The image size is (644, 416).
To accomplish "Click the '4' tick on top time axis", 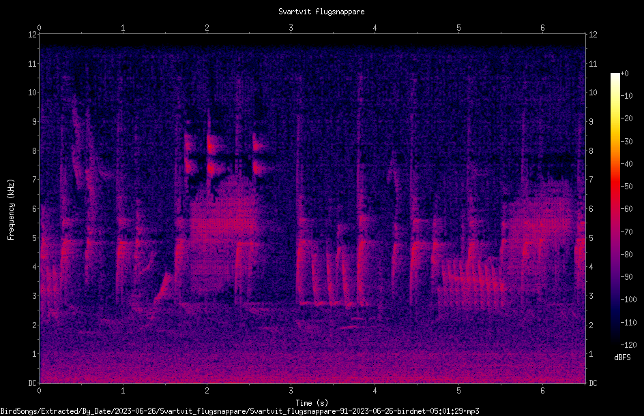I will (x=375, y=28).
